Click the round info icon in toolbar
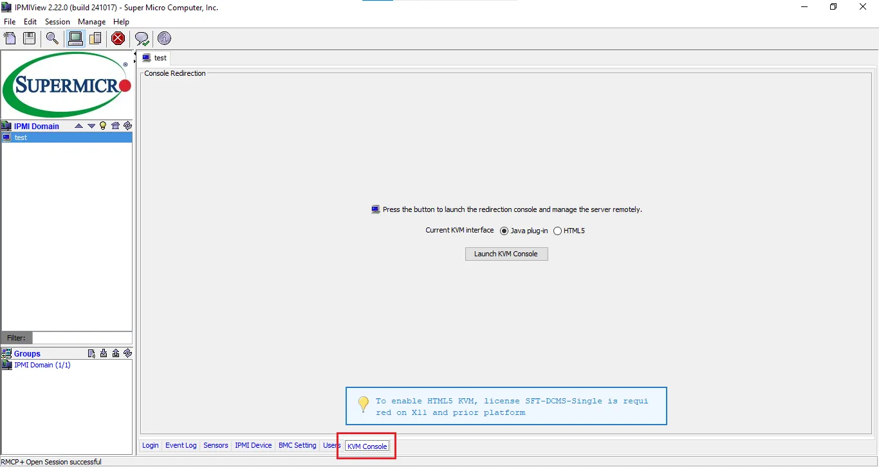879x467 pixels. point(164,39)
